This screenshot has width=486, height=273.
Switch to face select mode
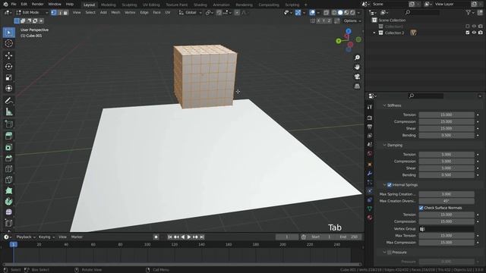pyautogui.click(x=65, y=13)
